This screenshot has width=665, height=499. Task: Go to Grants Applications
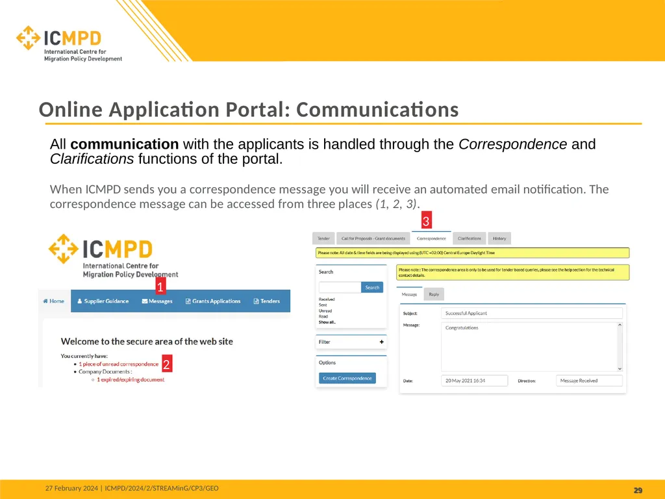tap(213, 301)
